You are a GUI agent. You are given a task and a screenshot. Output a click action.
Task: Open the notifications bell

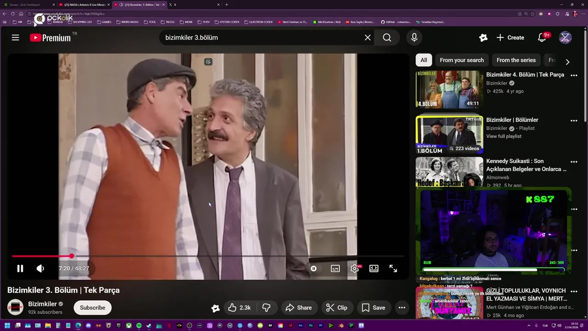[542, 38]
